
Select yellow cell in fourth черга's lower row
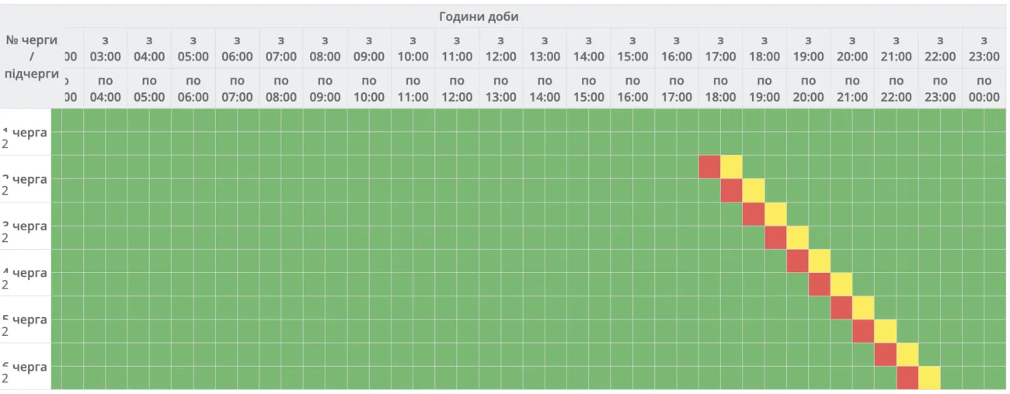[841, 285]
